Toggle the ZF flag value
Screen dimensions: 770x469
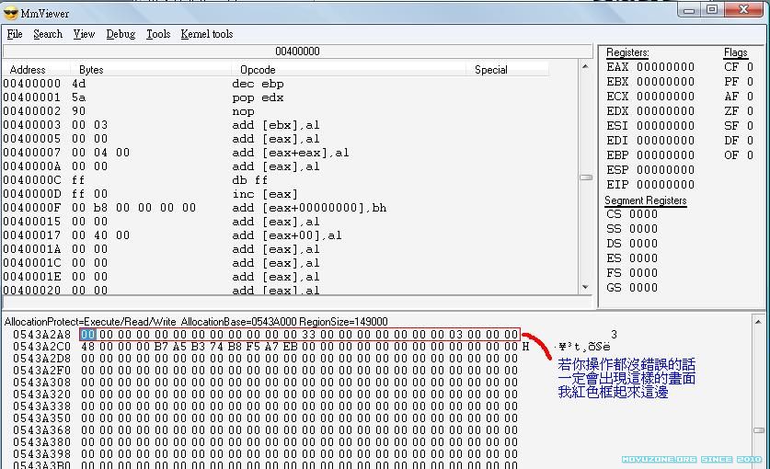(x=750, y=111)
